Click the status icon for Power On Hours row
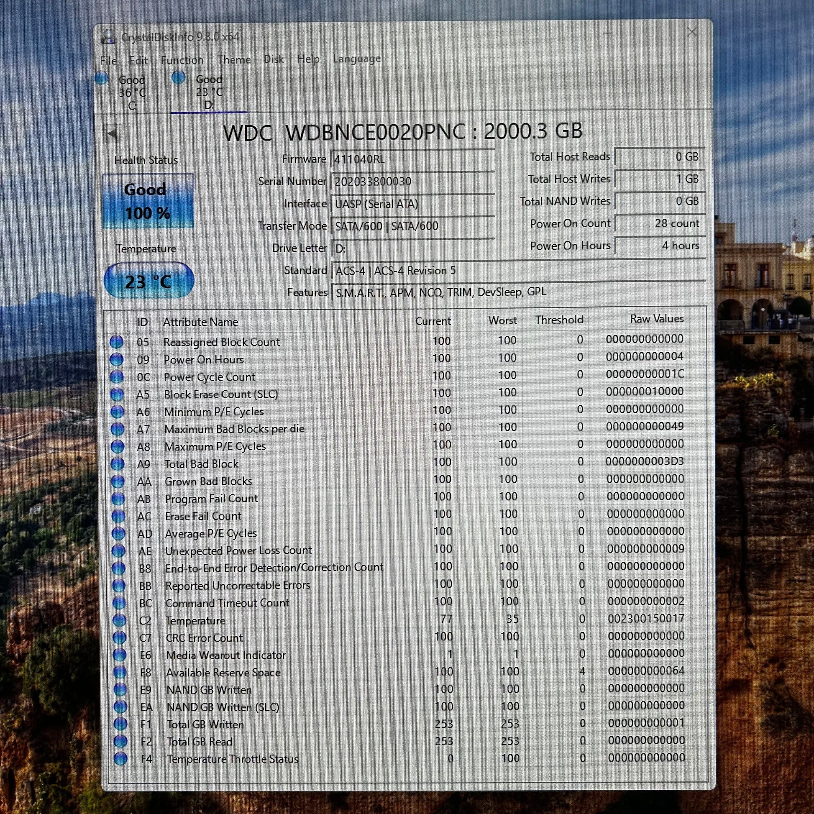 (x=117, y=359)
